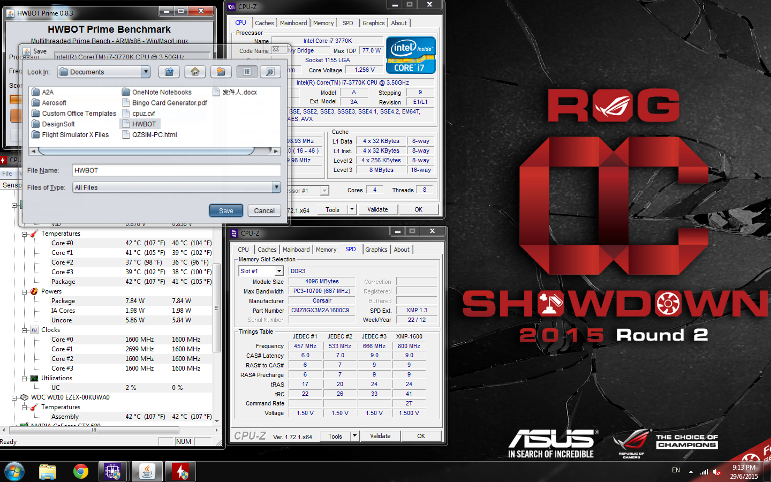Screen dimensions: 771x482
Task: Create a new folder in Save dialog
Action: click(x=221, y=72)
